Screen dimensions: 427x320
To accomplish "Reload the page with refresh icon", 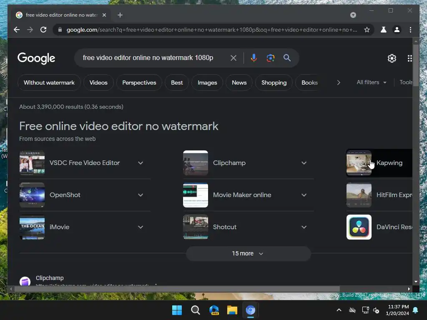I will 43,30.
